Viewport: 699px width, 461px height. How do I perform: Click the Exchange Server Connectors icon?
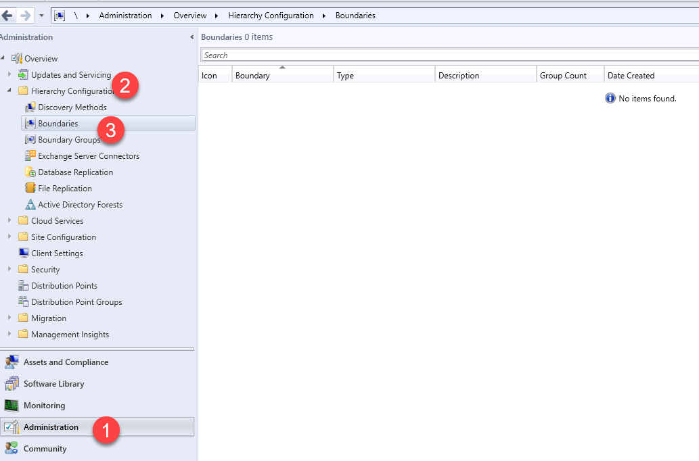pyautogui.click(x=30, y=156)
